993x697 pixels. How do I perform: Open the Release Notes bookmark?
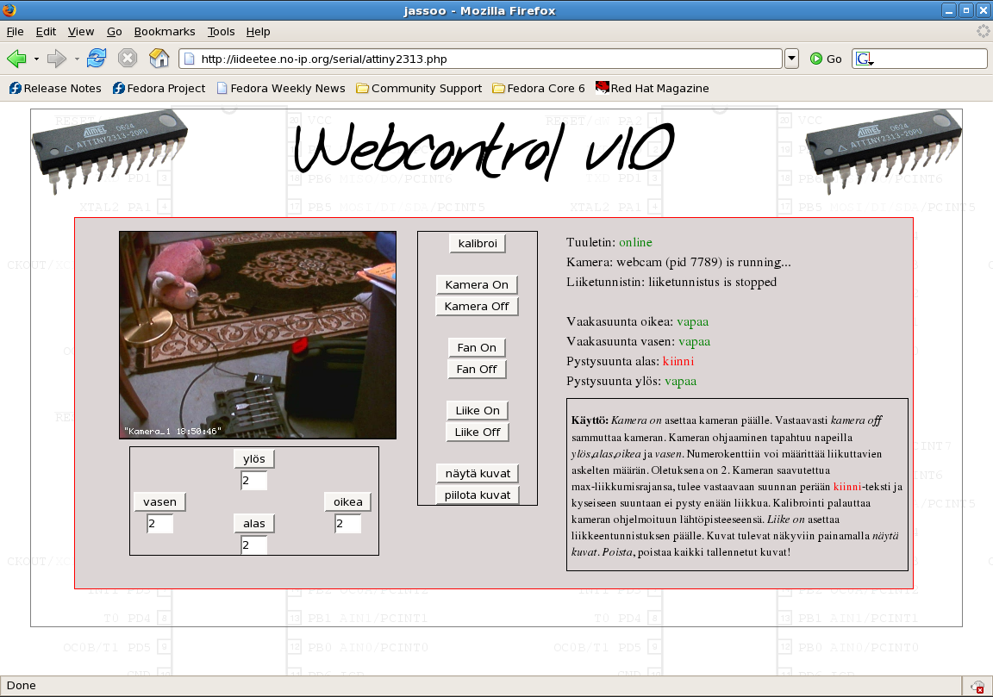pyautogui.click(x=55, y=88)
